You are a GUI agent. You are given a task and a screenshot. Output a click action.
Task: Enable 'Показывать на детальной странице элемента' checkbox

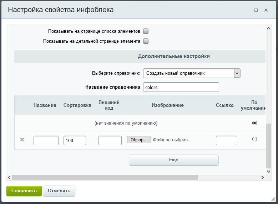point(146,41)
